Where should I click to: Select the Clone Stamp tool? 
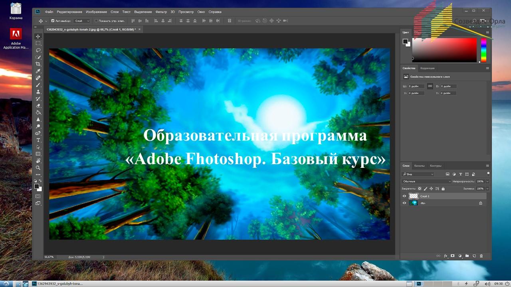pyautogui.click(x=38, y=92)
